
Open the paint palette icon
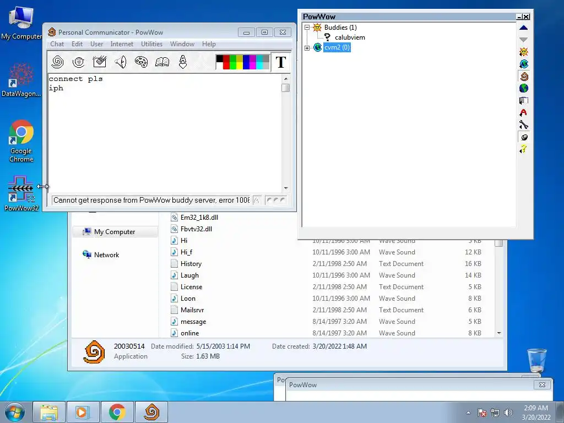(141, 62)
